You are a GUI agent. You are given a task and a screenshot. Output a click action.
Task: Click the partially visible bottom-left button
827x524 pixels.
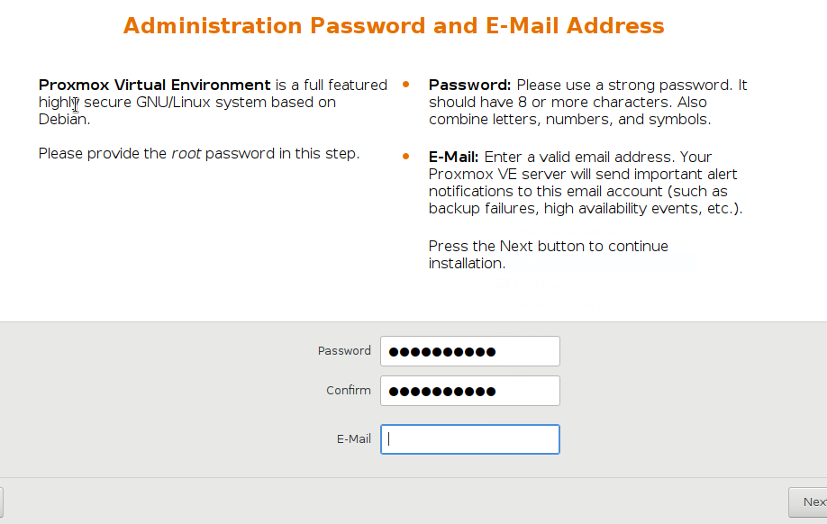(2, 502)
